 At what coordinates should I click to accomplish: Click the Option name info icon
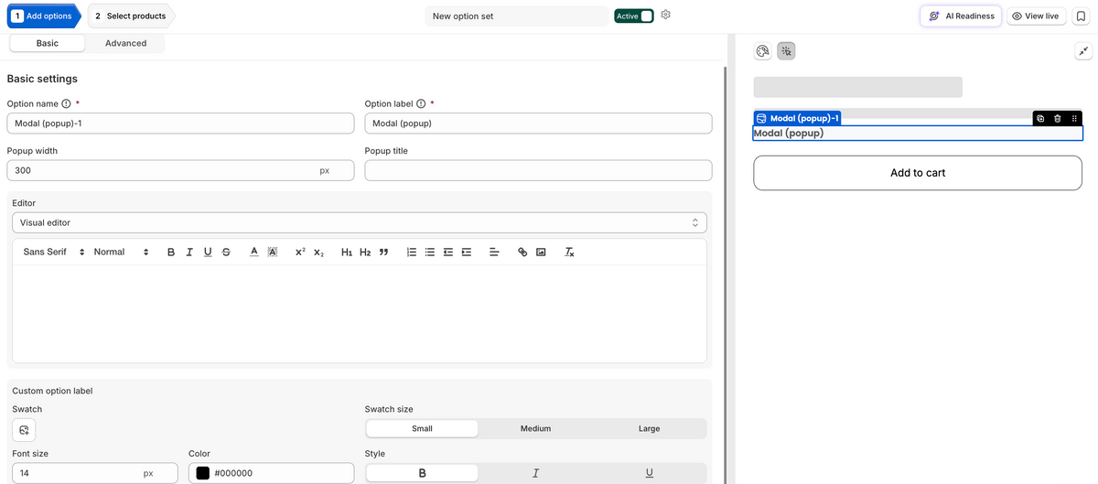coord(67,103)
